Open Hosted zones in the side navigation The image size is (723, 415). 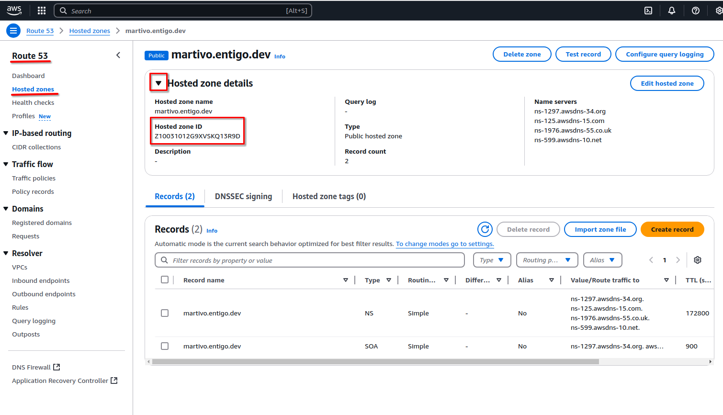click(x=33, y=89)
